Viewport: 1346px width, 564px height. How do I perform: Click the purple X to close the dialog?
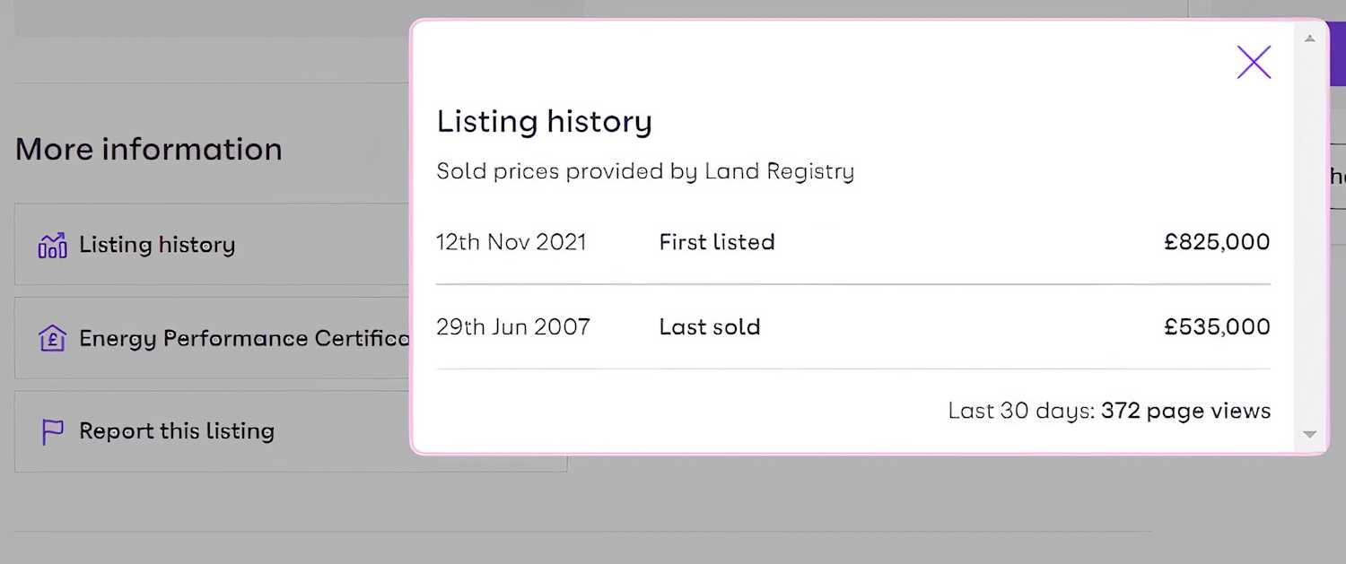tap(1254, 62)
